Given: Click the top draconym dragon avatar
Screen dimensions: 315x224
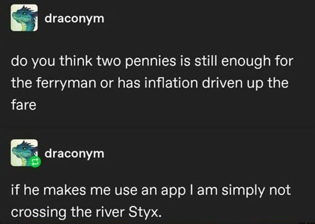Looking at the screenshot, I should pos(25,18).
